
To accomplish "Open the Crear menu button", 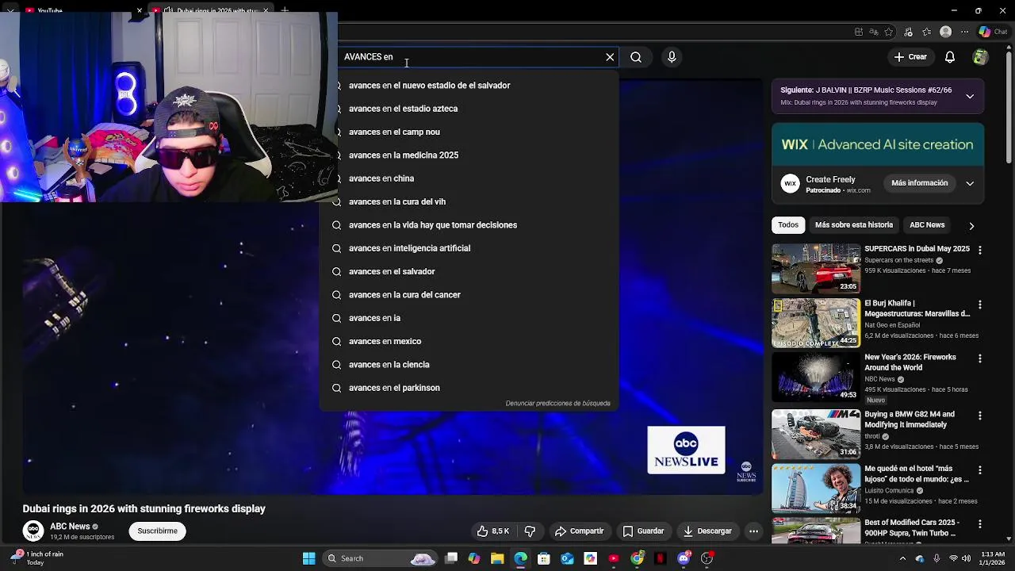I will pyautogui.click(x=910, y=57).
